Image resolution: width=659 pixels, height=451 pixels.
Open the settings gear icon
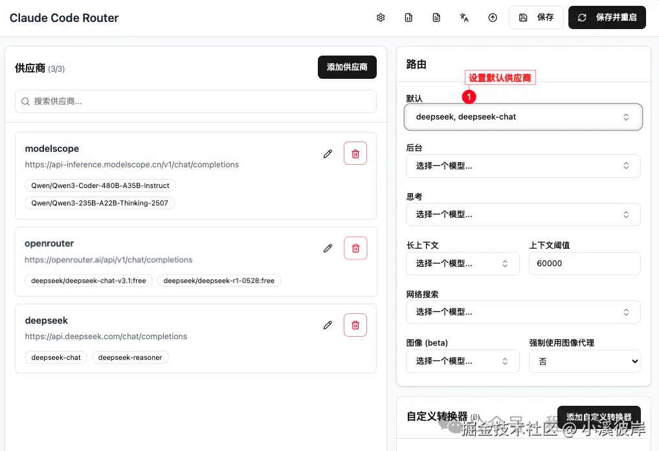(x=381, y=17)
